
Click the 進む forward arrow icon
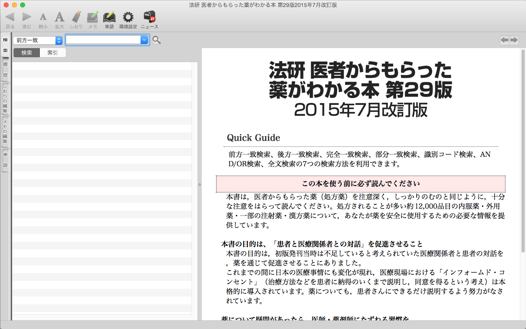point(27,17)
